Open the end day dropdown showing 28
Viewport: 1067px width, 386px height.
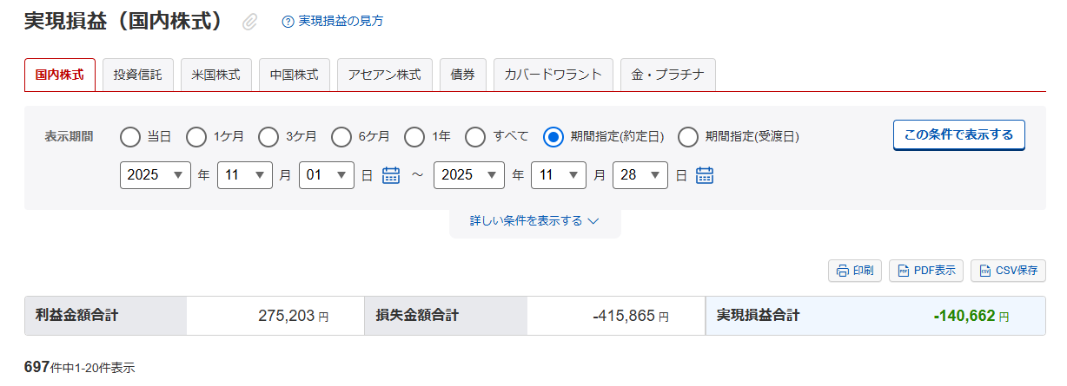pyautogui.click(x=640, y=175)
